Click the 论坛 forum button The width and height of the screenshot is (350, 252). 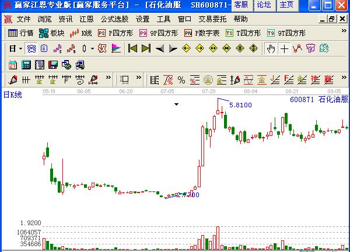[x=264, y=5]
